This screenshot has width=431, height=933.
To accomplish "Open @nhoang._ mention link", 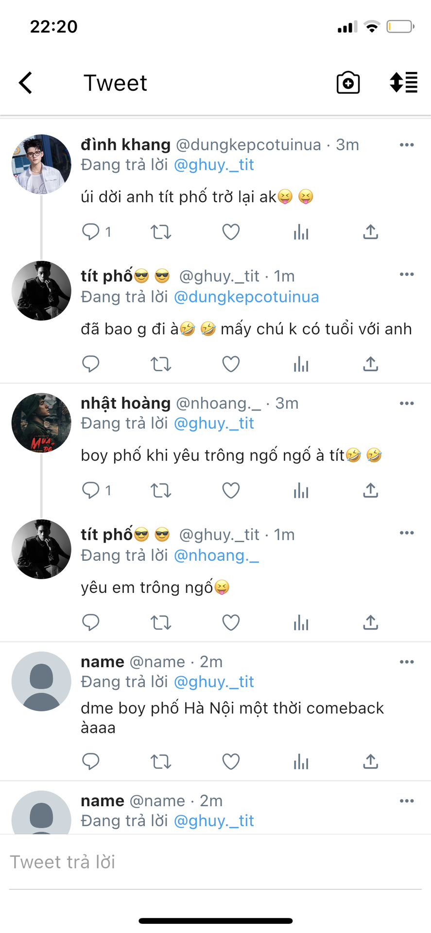I will (216, 555).
